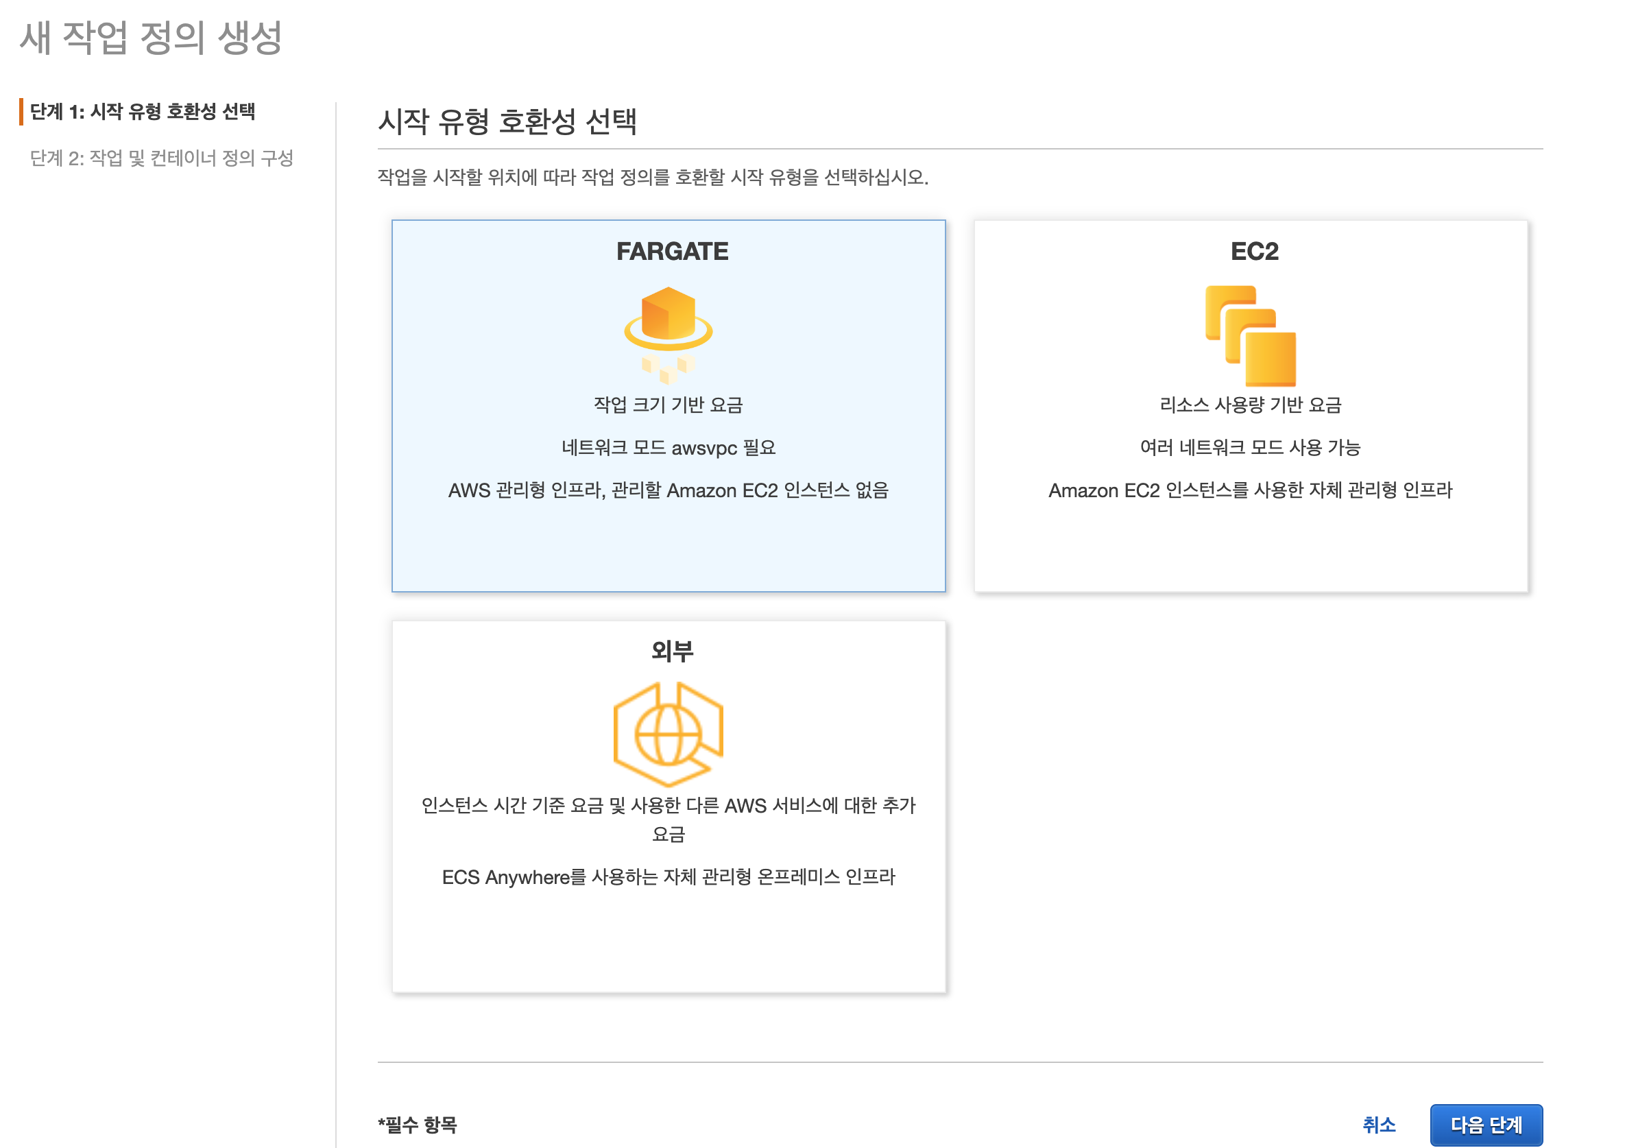This screenshot has width=1625, height=1148.
Task: Click text AWS 관리형 인프라 in Fargate card
Action: coord(526,490)
